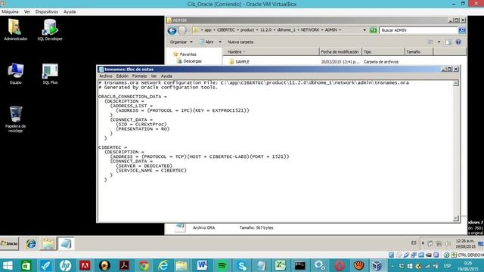The height and width of the screenshot is (272, 484).
Task: Open Notepad Formato menu
Action: tap(139, 76)
